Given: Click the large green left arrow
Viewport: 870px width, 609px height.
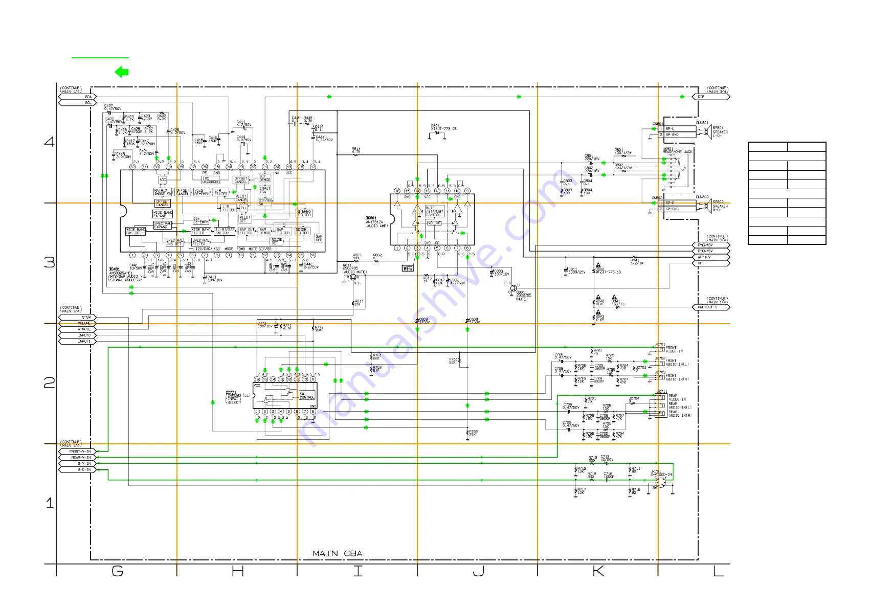Looking at the screenshot, I should (x=122, y=72).
